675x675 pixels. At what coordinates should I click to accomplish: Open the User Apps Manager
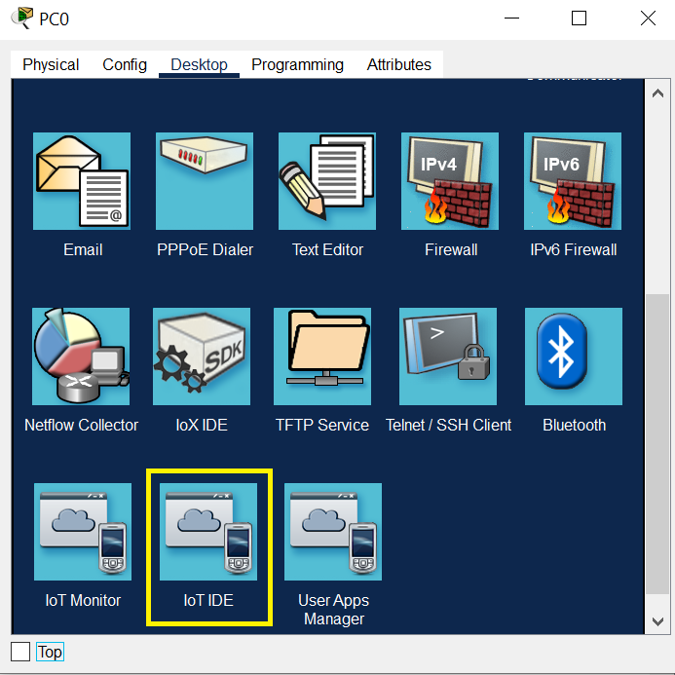(333, 532)
